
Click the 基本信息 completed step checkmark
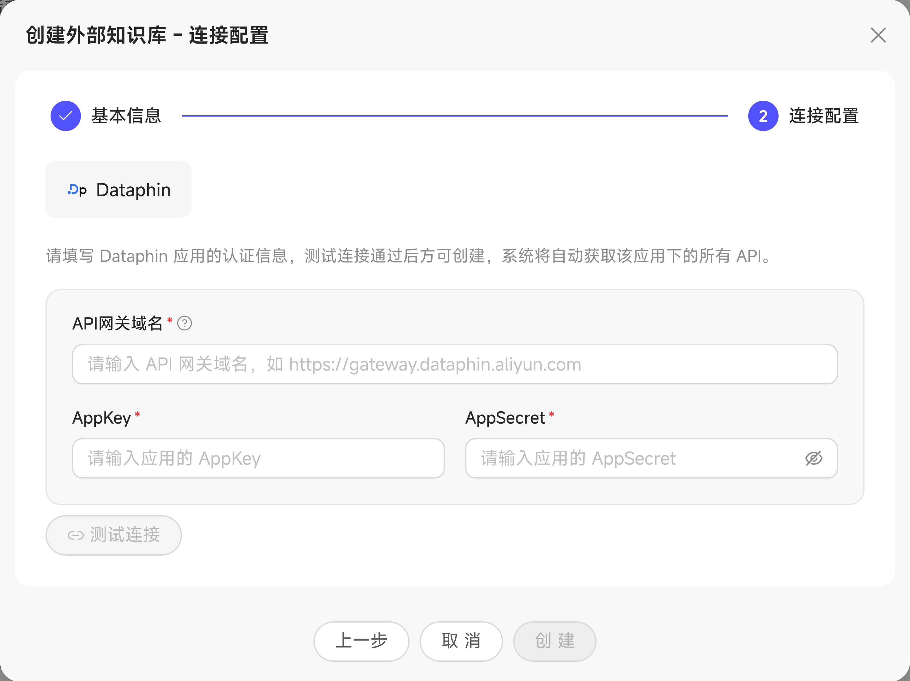coord(66,116)
